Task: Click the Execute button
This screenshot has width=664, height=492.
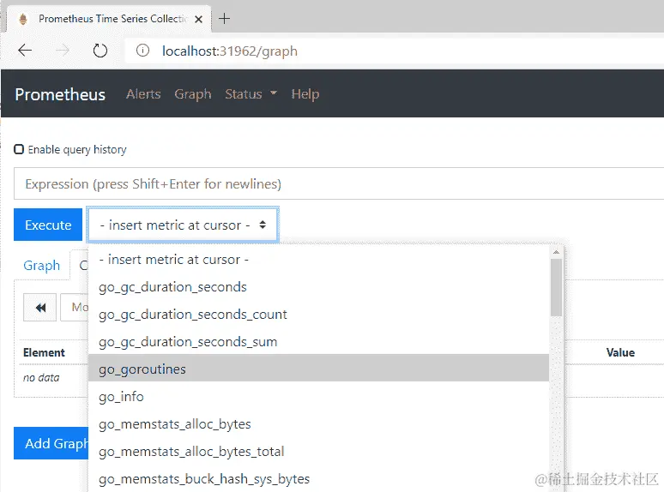Action: (48, 225)
